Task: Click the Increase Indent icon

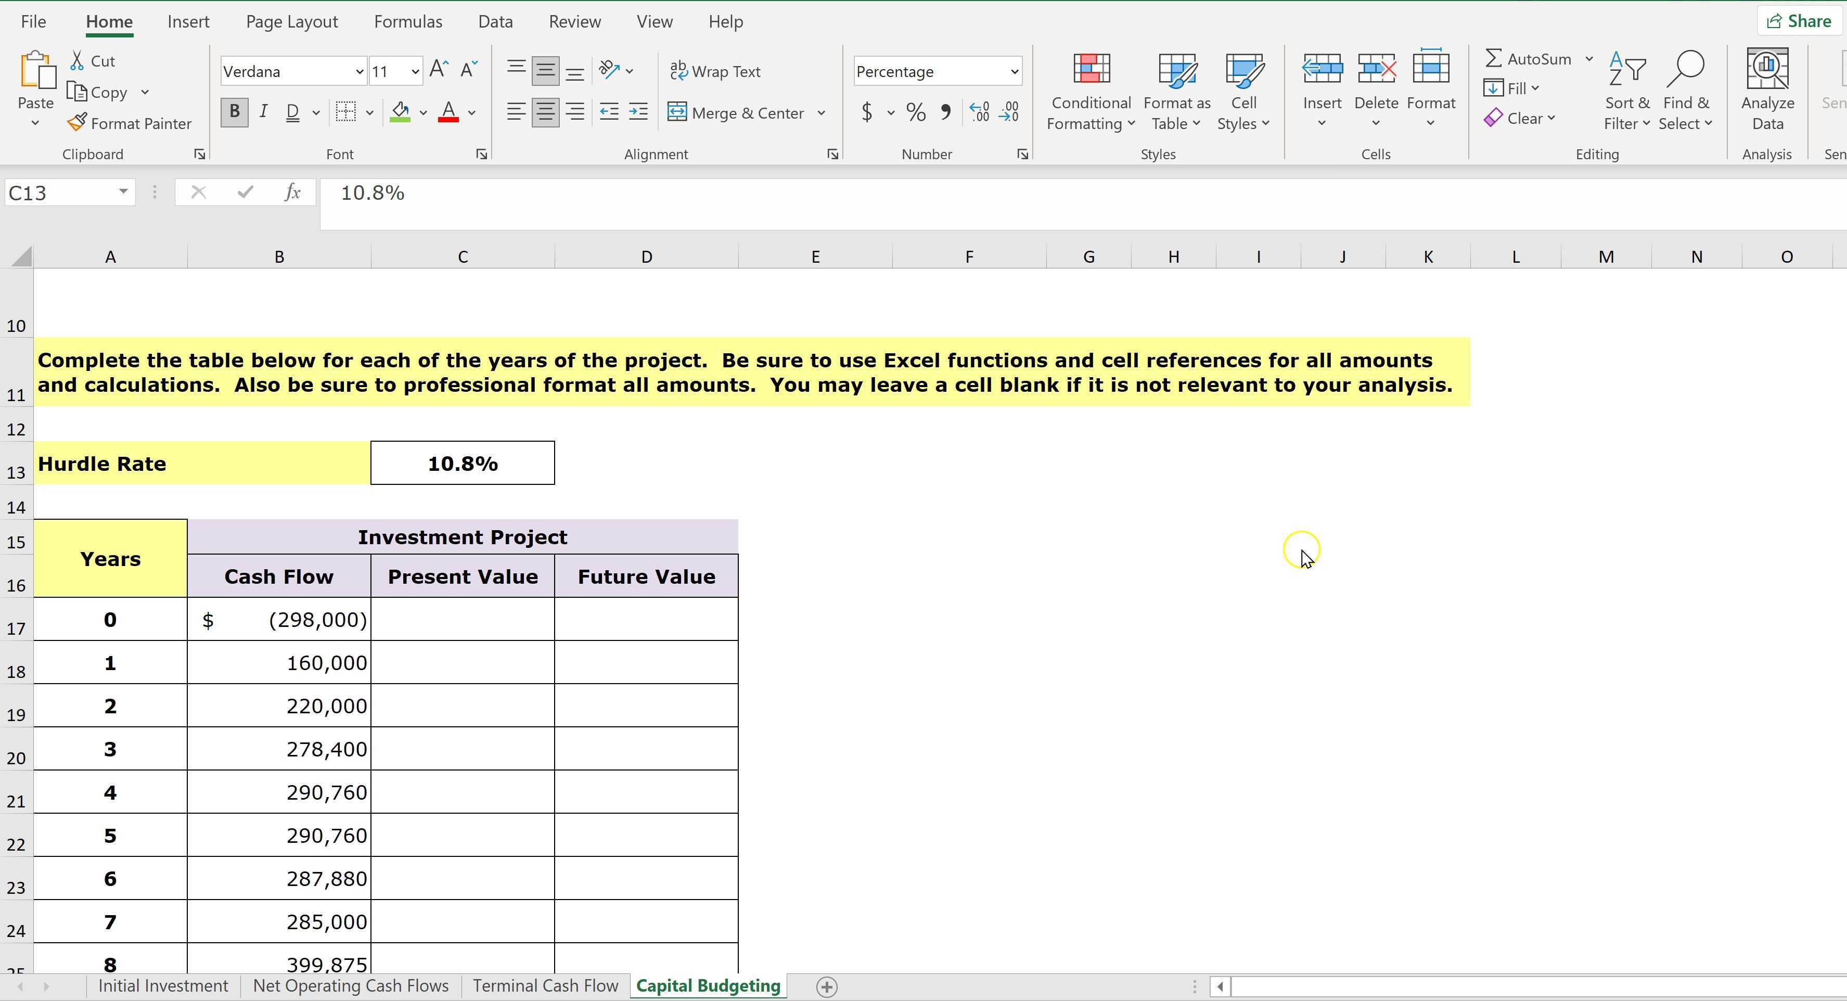Action: pyautogui.click(x=638, y=112)
